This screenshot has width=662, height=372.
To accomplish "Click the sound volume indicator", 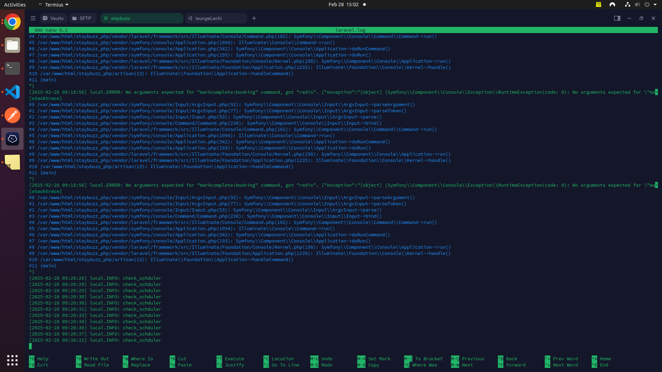I will pyautogui.click(x=637, y=4).
